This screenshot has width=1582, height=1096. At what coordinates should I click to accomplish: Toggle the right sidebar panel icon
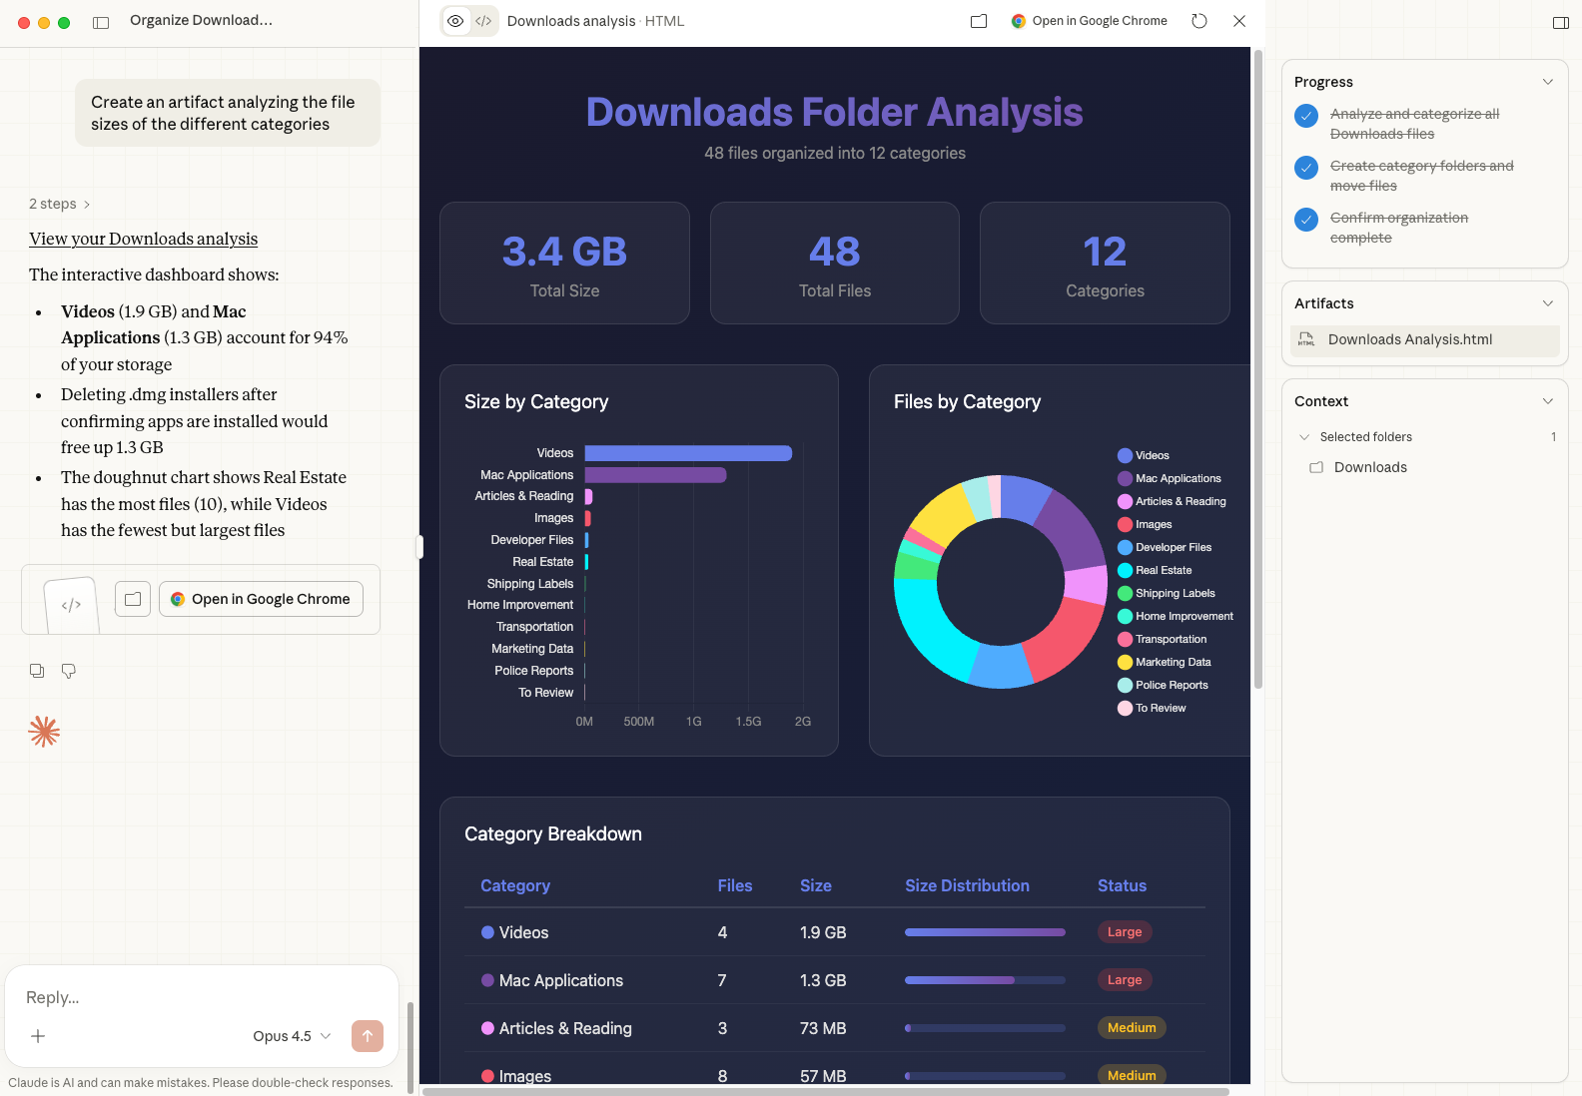point(1560,22)
